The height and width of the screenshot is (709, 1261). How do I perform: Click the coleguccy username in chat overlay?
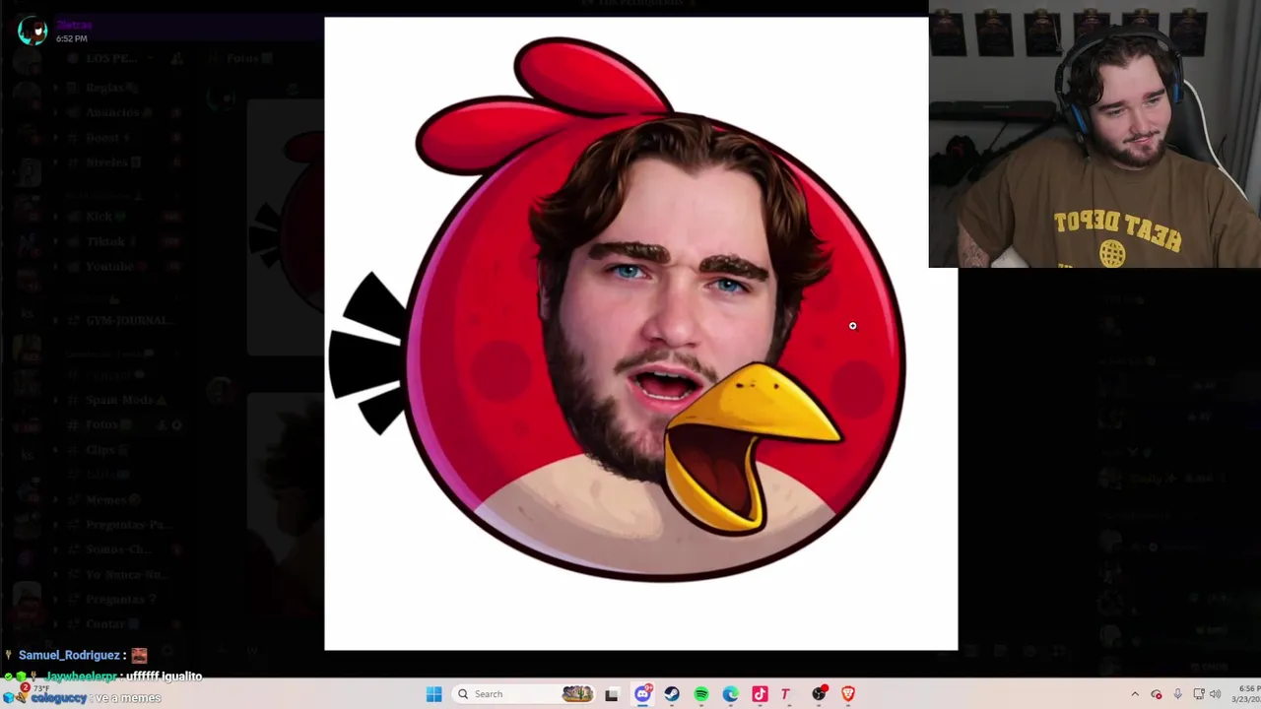pyautogui.click(x=58, y=698)
